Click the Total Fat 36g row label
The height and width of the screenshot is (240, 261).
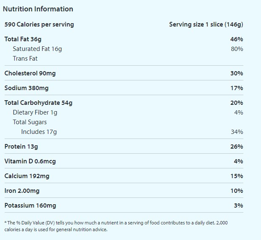click(x=23, y=39)
